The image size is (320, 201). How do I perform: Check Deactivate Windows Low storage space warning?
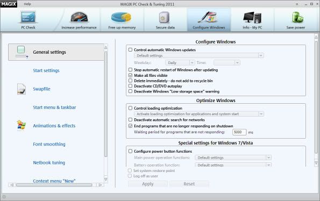click(x=130, y=91)
